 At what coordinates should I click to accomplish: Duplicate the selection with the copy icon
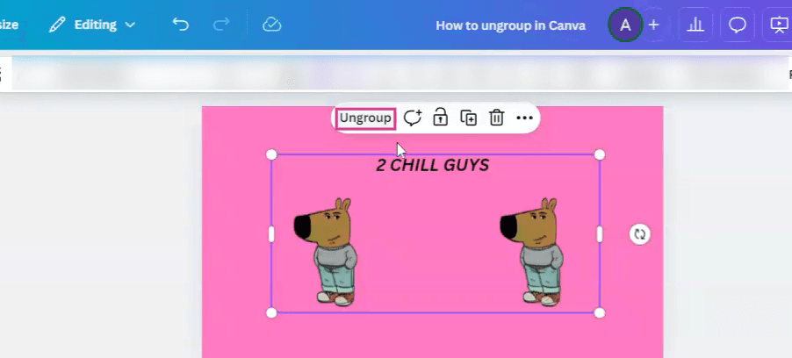(x=468, y=118)
